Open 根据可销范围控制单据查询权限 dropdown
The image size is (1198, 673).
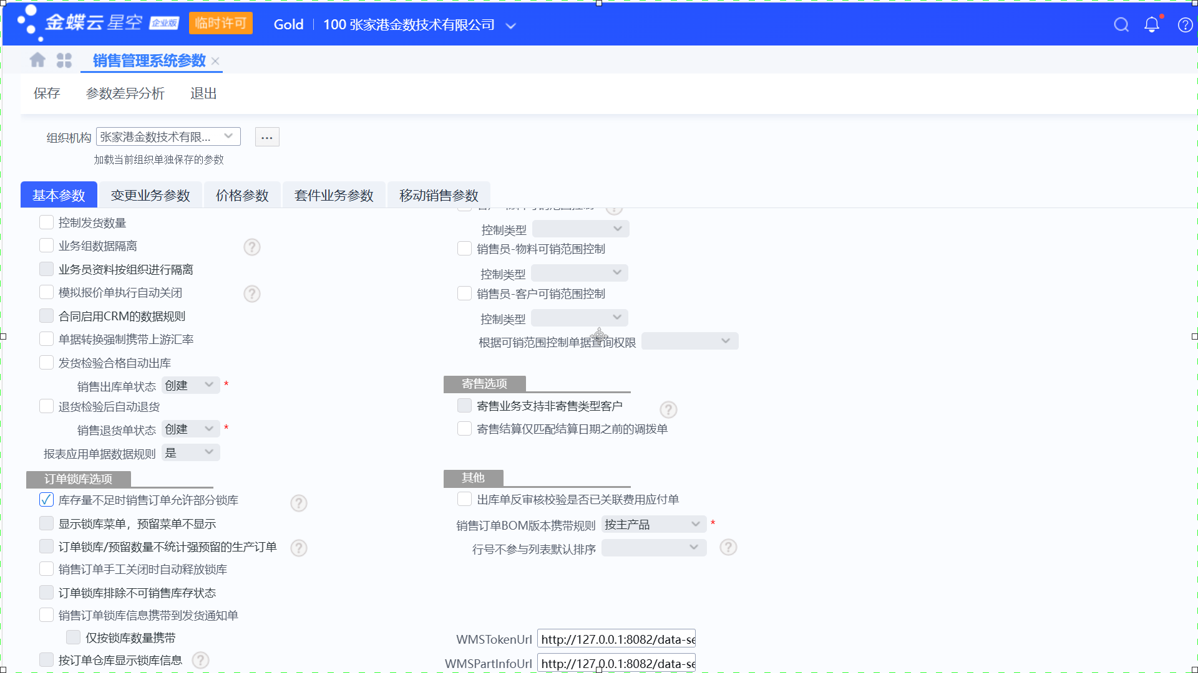pos(689,341)
